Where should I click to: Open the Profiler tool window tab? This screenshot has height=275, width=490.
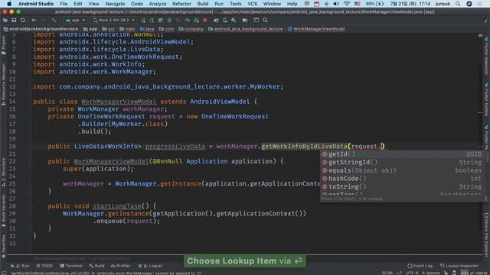pyautogui.click(x=121, y=266)
